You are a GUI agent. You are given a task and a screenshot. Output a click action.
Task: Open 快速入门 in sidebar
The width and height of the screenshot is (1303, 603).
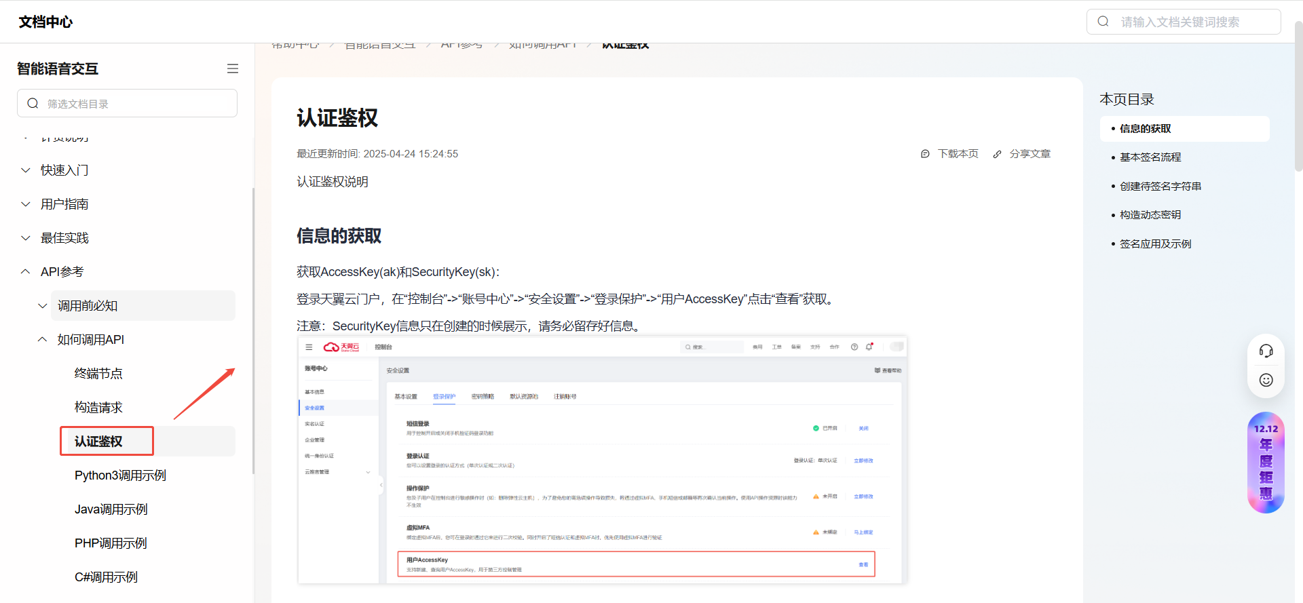[x=64, y=170]
